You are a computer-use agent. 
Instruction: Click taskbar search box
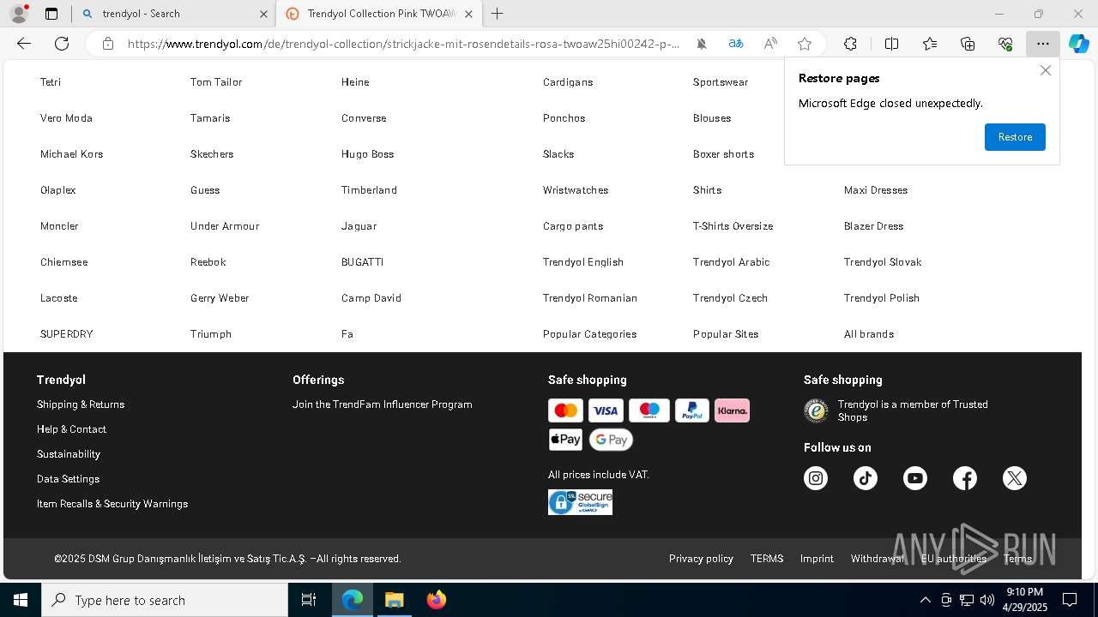pyautogui.click(x=165, y=600)
